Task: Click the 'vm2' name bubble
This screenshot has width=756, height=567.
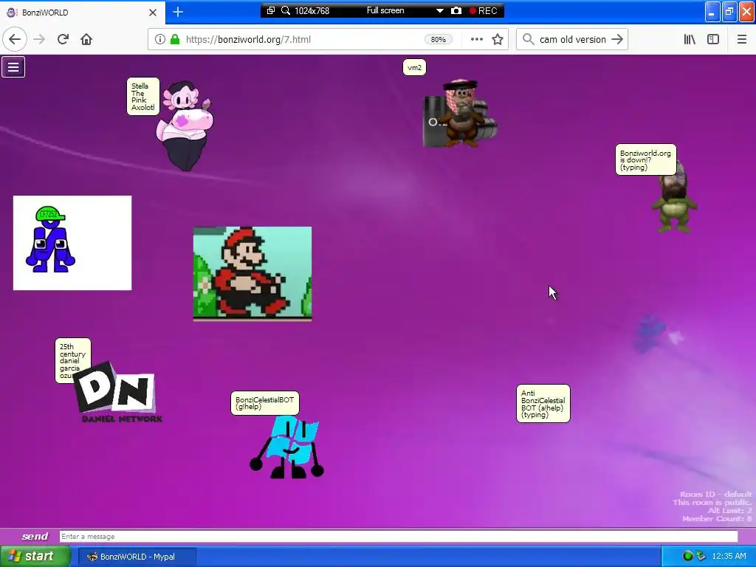Action: point(414,67)
